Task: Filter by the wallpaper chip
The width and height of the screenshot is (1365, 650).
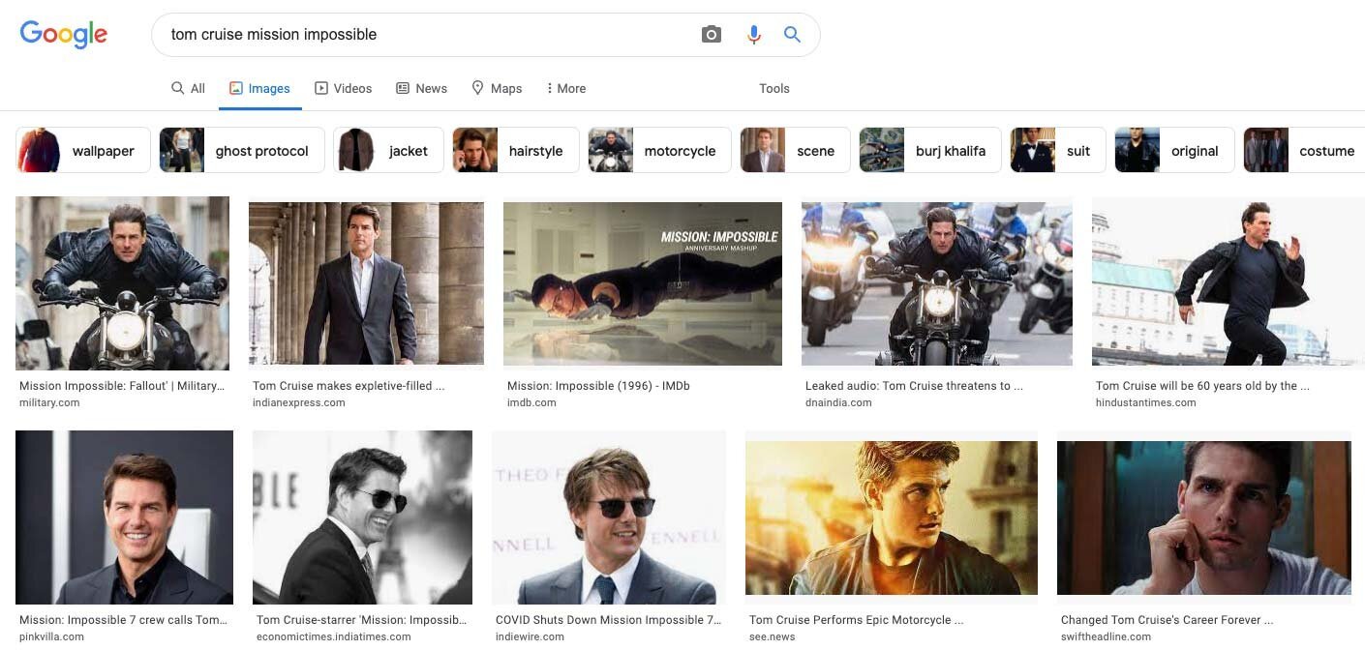Action: pyautogui.click(x=83, y=150)
